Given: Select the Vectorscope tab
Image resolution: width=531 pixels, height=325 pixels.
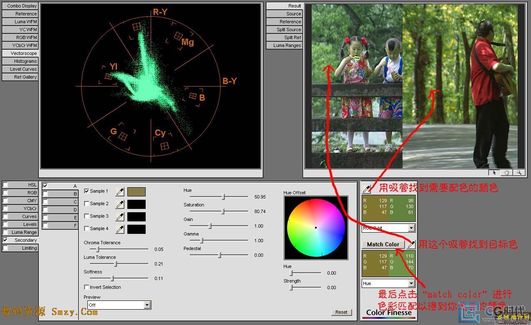Looking at the screenshot, I should [20, 53].
